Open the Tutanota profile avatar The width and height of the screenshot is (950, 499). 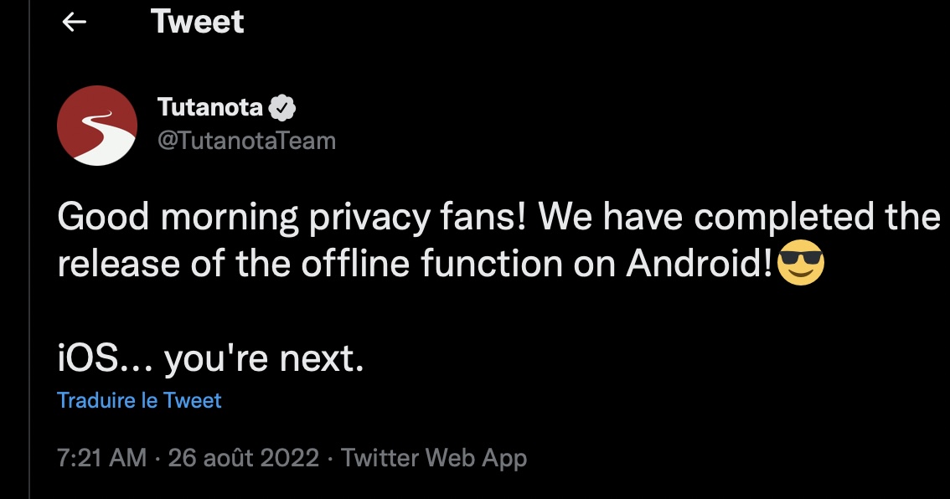(97, 126)
